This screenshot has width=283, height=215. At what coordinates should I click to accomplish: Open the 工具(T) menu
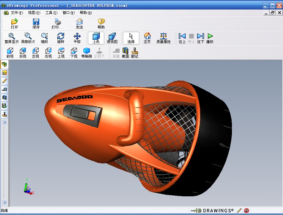pyautogui.click(x=51, y=13)
